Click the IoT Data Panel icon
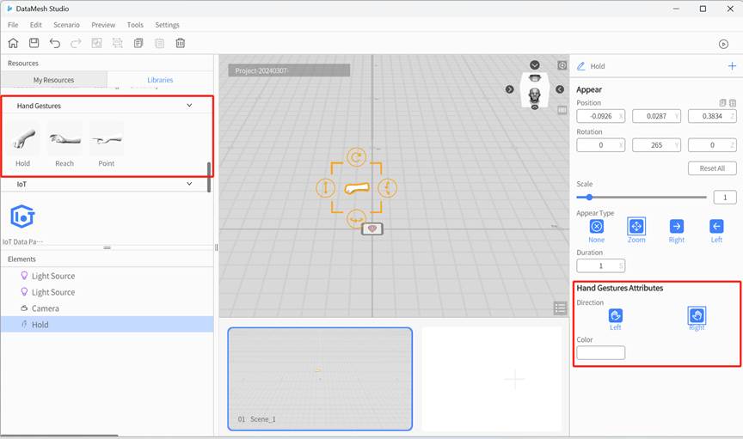 (22, 216)
